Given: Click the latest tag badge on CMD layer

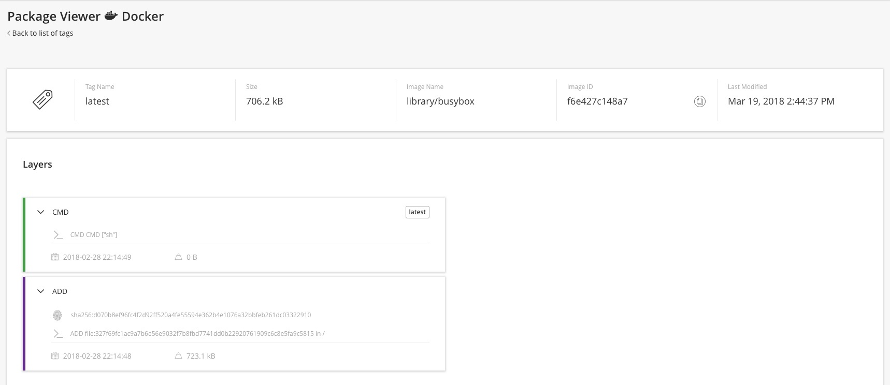Looking at the screenshot, I should pyautogui.click(x=417, y=212).
